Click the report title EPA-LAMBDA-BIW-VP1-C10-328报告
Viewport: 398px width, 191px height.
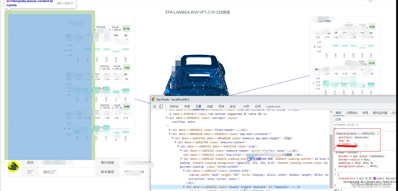point(198,12)
